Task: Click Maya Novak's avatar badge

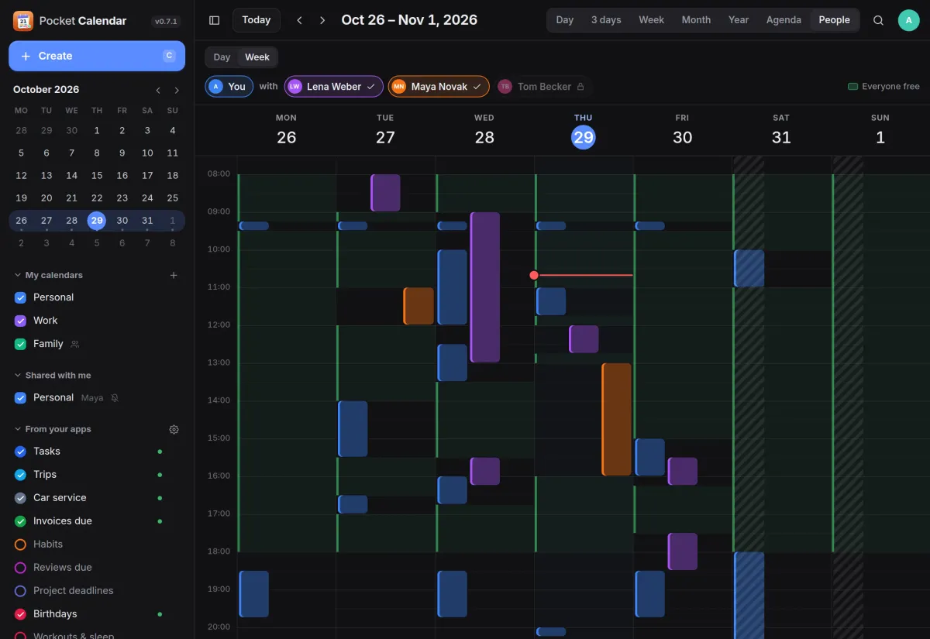Action: (398, 87)
